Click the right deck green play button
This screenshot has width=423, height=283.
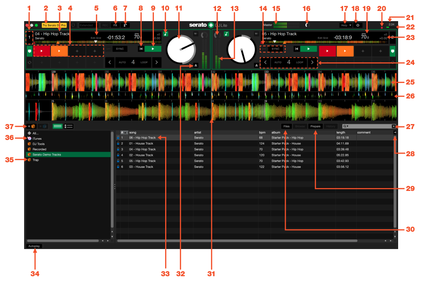(x=309, y=49)
